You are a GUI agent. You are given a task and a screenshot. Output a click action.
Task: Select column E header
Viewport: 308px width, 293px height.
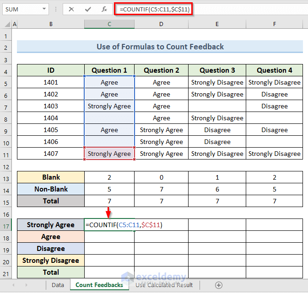[x=217, y=24]
